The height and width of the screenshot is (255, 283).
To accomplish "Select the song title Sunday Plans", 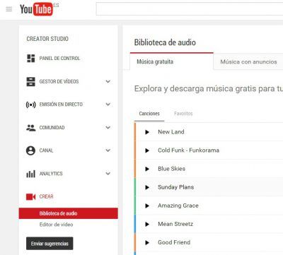I will [x=175, y=187].
